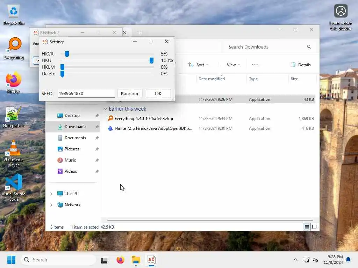Switch to large thumbnails view layout
The image size is (358, 268).
(314, 227)
